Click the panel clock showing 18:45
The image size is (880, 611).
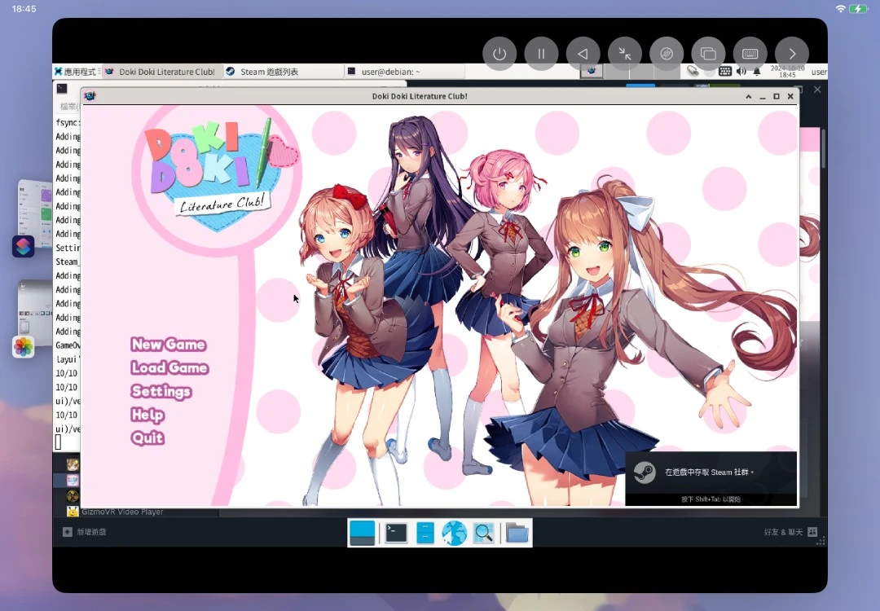pos(787,71)
